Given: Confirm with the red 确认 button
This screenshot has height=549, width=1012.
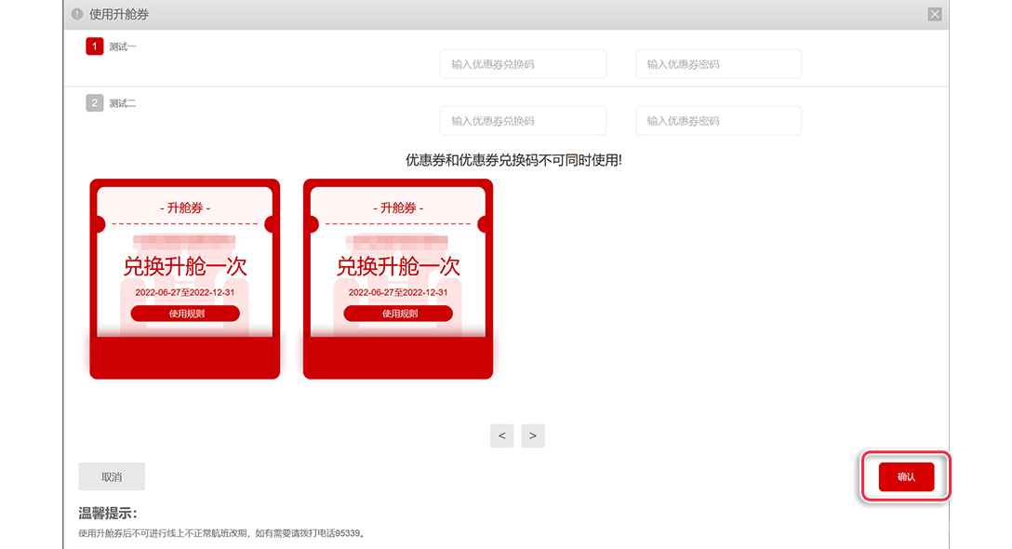Looking at the screenshot, I should point(906,476).
